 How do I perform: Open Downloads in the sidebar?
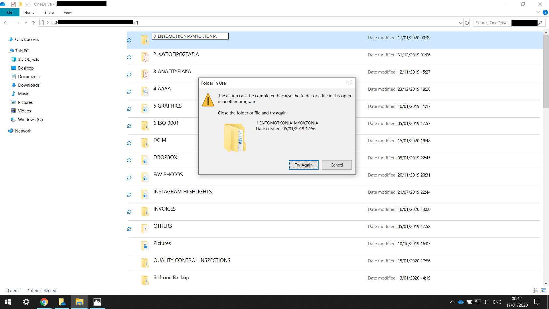[29, 85]
